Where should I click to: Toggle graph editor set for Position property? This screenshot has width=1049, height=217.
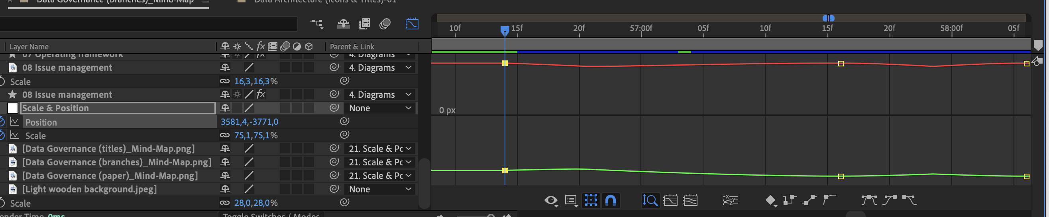[x=15, y=122]
